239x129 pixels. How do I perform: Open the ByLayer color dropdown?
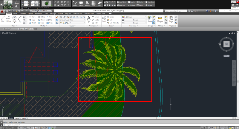(x=136, y=17)
